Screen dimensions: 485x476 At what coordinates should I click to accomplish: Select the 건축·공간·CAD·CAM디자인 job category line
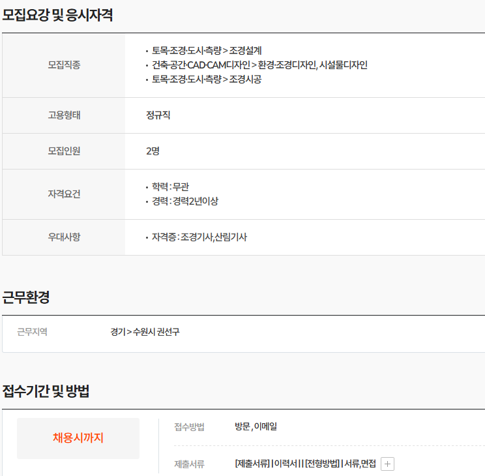pyautogui.click(x=259, y=65)
